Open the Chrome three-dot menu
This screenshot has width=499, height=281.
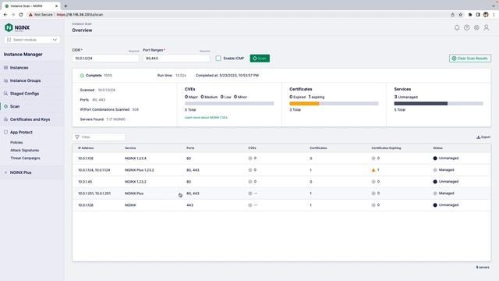pyautogui.click(x=494, y=15)
